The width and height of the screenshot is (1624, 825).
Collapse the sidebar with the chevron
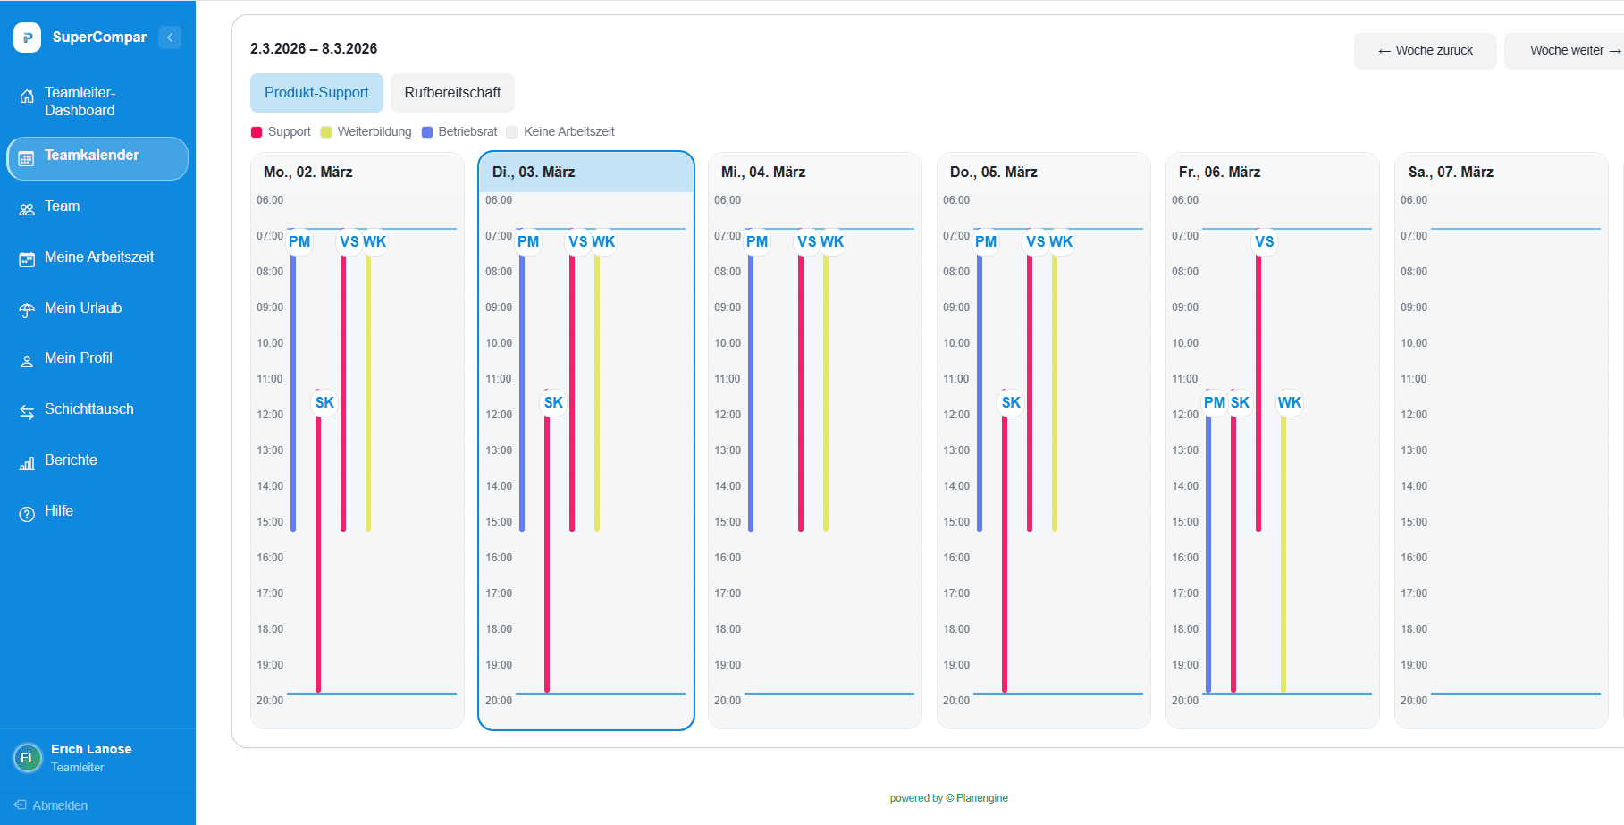tap(170, 38)
